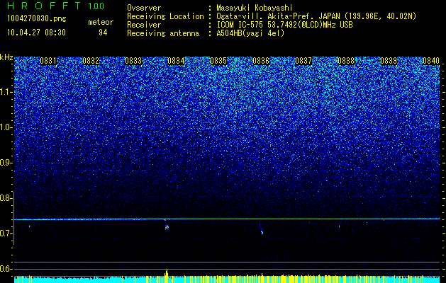
Task: Click the HROFFT 1.0.0 title text
Action: click(x=55, y=6)
